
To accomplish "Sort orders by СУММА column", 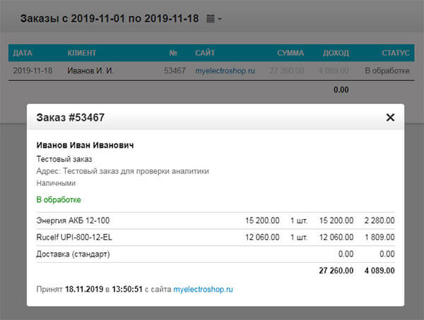I will tap(290, 53).
